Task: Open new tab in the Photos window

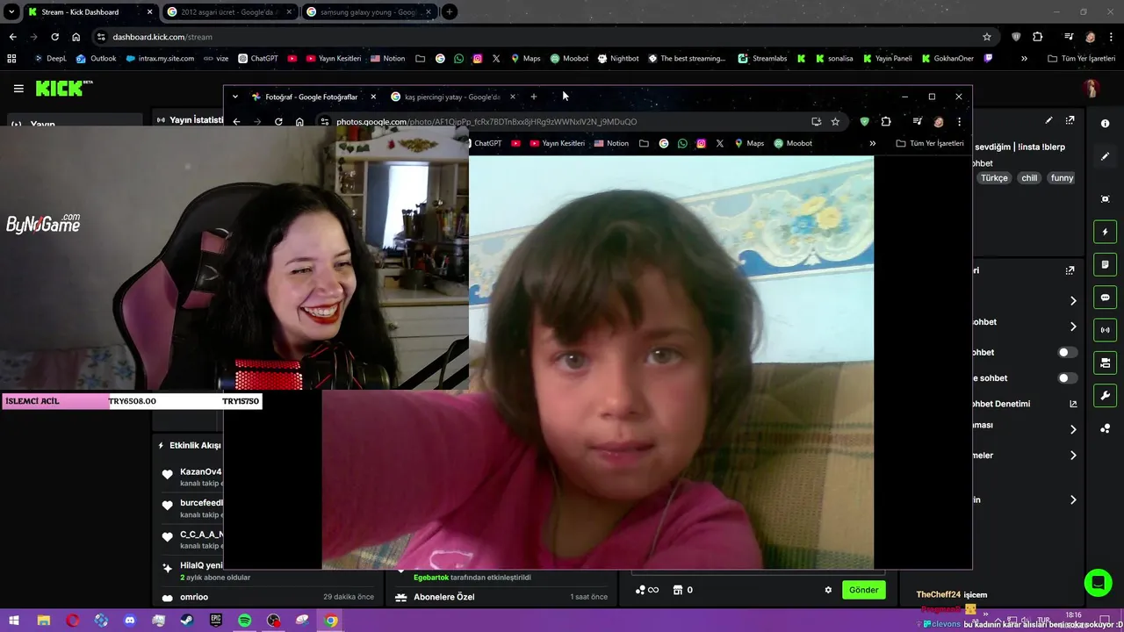Action: 533,97
